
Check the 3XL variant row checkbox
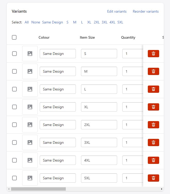(14, 142)
